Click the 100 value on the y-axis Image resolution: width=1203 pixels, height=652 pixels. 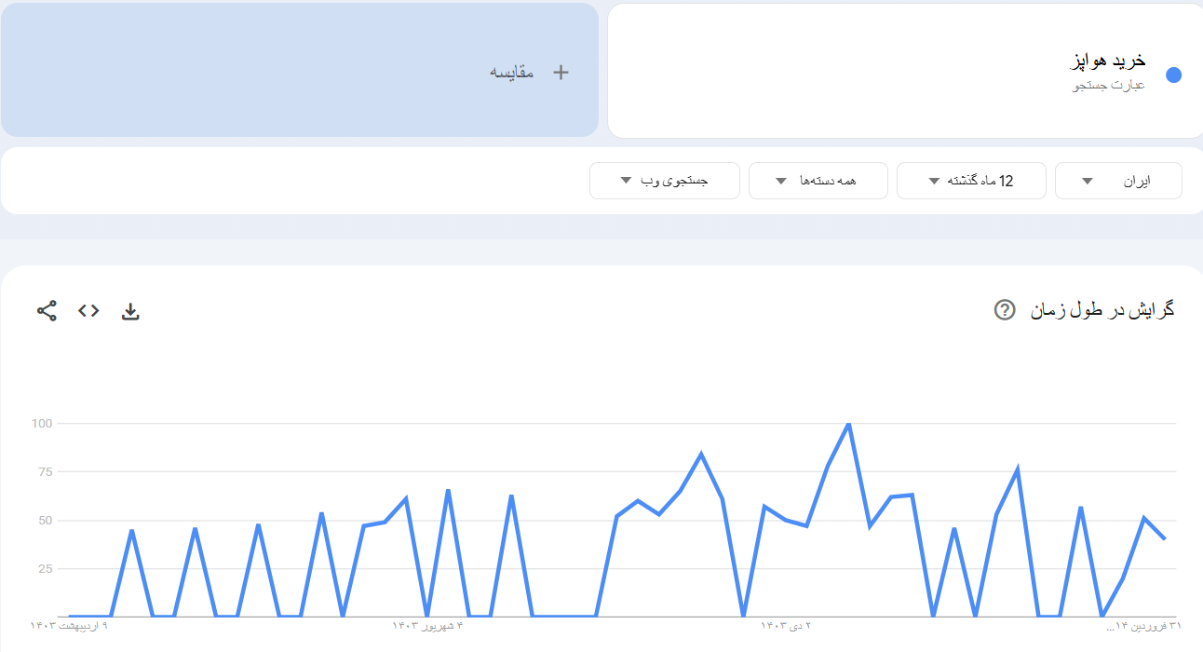click(42, 424)
